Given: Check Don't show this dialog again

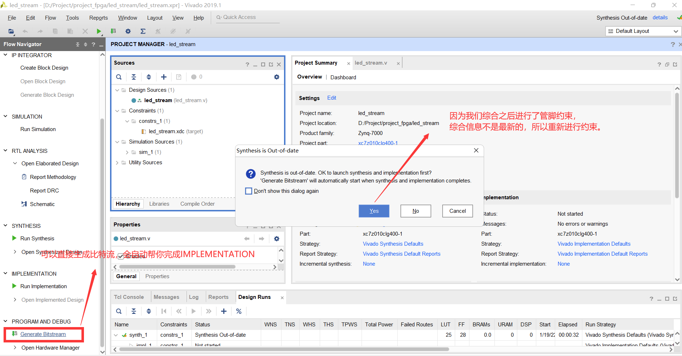Looking at the screenshot, I should [249, 191].
